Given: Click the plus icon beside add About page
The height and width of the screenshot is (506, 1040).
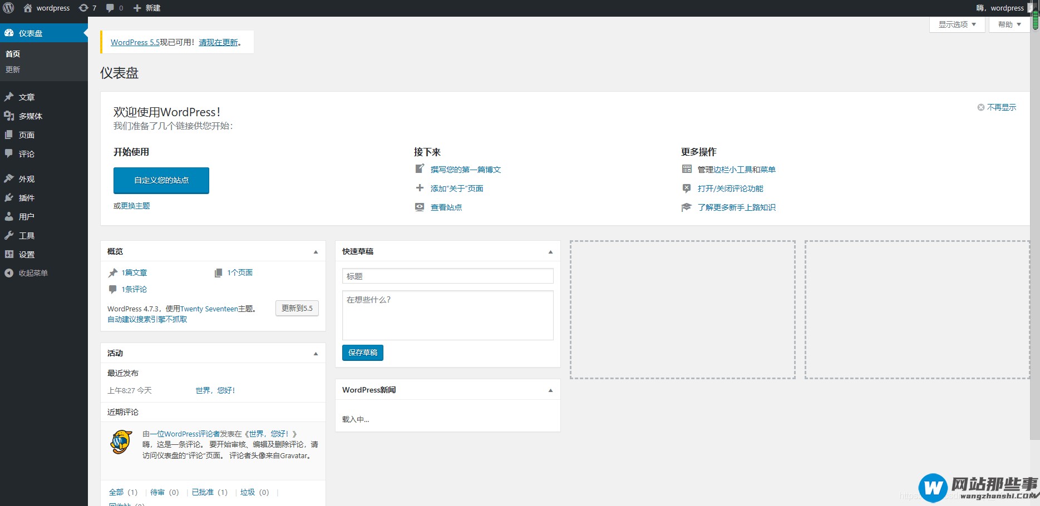Looking at the screenshot, I should 420,188.
